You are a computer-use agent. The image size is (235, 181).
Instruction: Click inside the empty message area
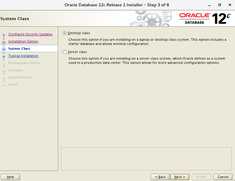pyautogui.click(x=146, y=159)
